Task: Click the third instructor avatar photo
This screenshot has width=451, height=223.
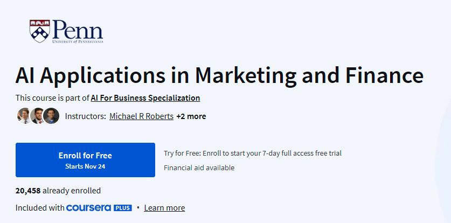Action: (51, 116)
